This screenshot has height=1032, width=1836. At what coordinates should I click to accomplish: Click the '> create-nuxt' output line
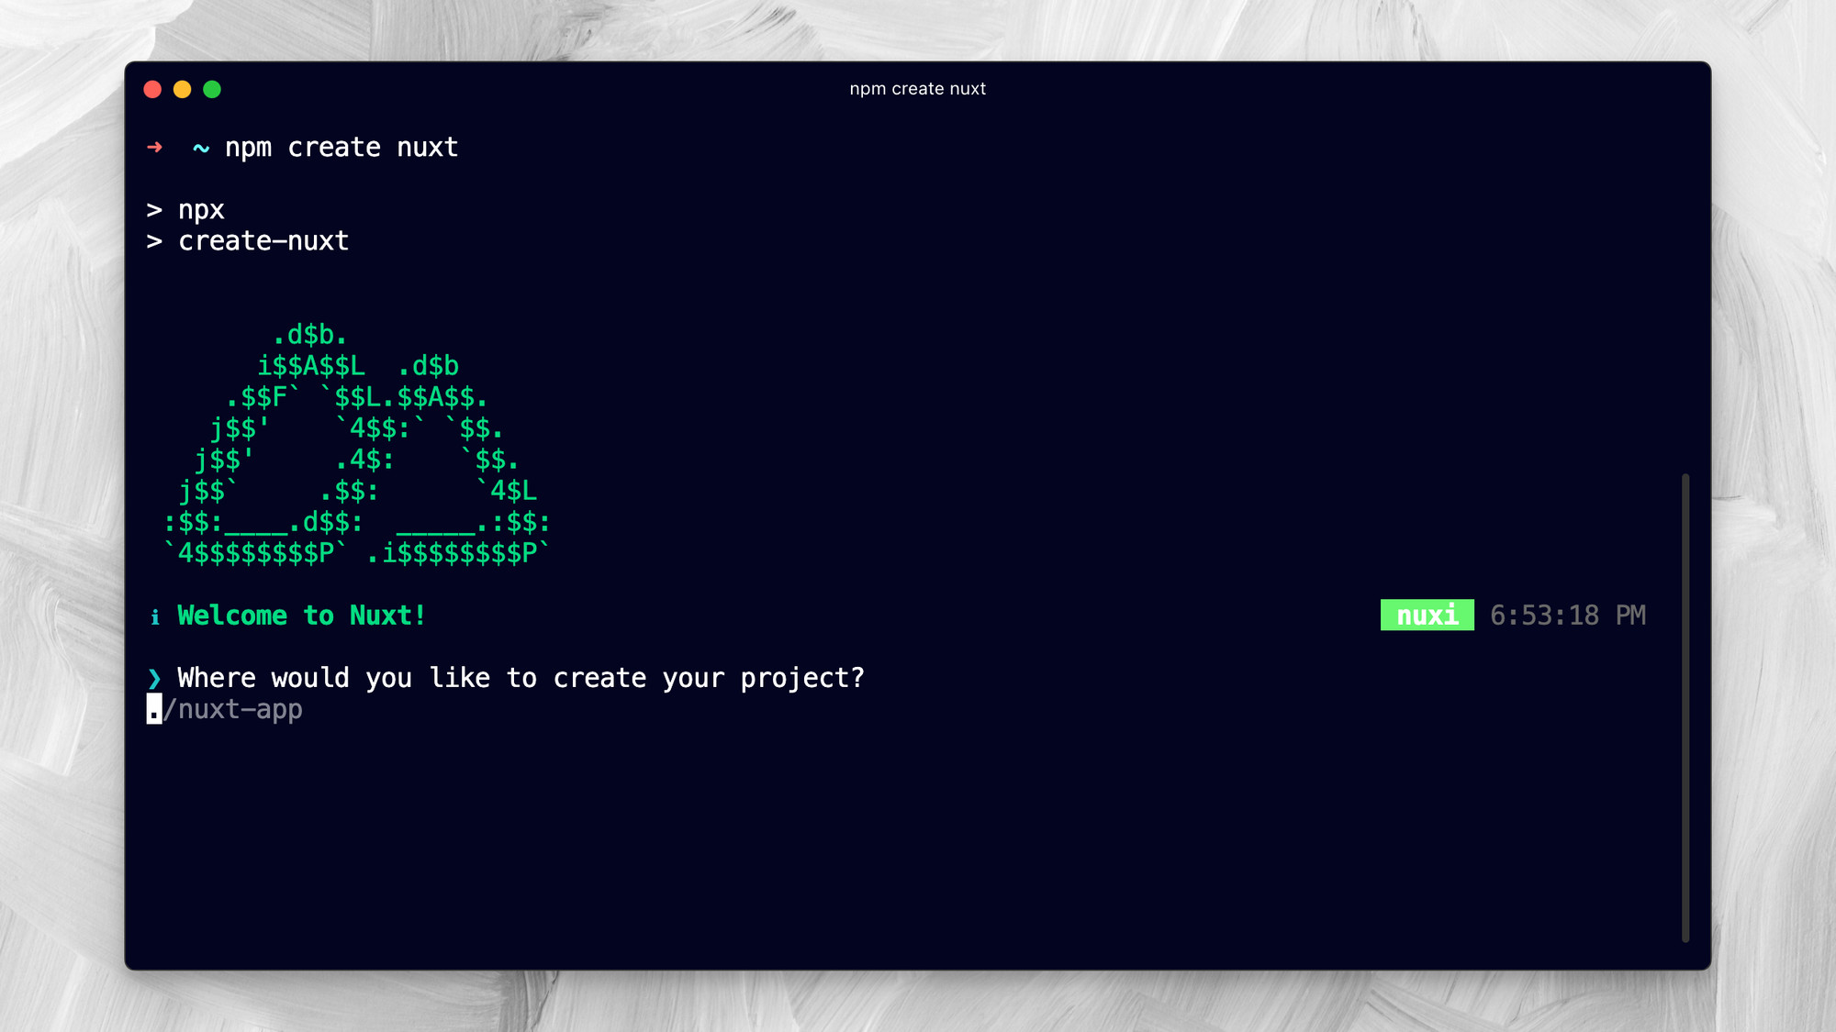pos(248,241)
